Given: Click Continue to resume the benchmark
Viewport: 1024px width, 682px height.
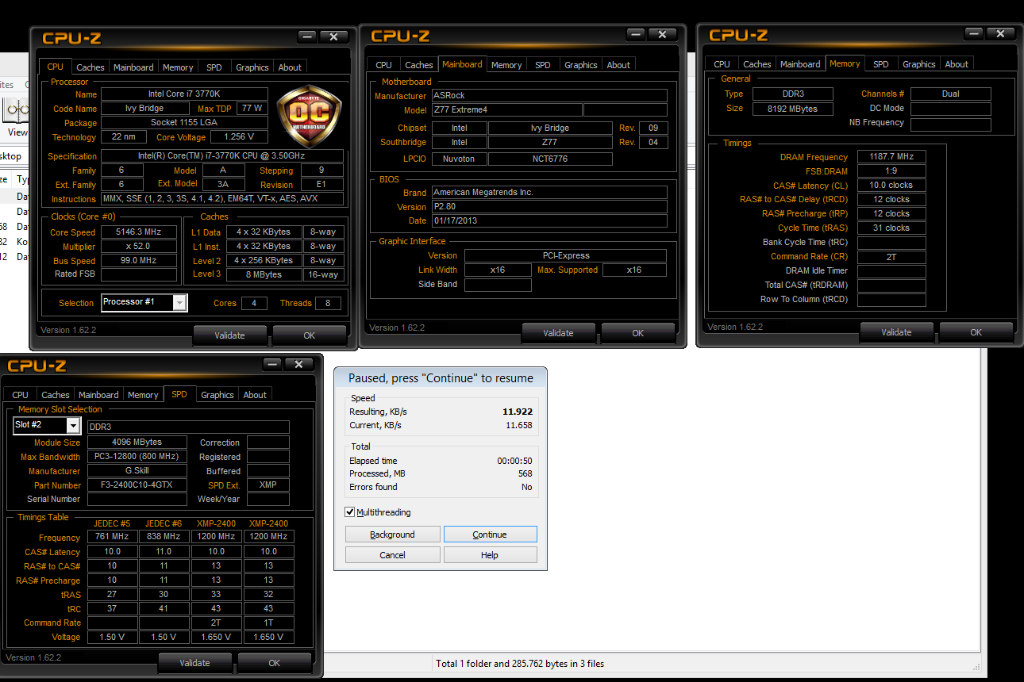Looking at the screenshot, I should [x=490, y=534].
